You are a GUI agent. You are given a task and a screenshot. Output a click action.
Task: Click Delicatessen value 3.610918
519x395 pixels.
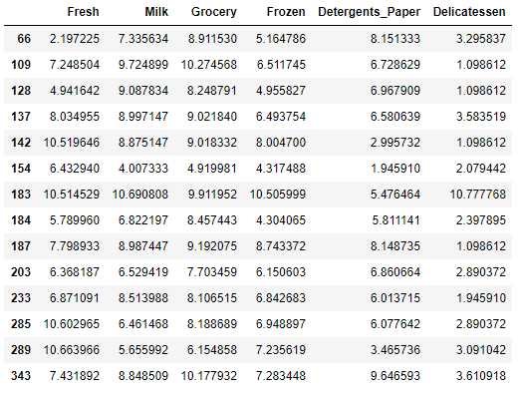point(481,376)
